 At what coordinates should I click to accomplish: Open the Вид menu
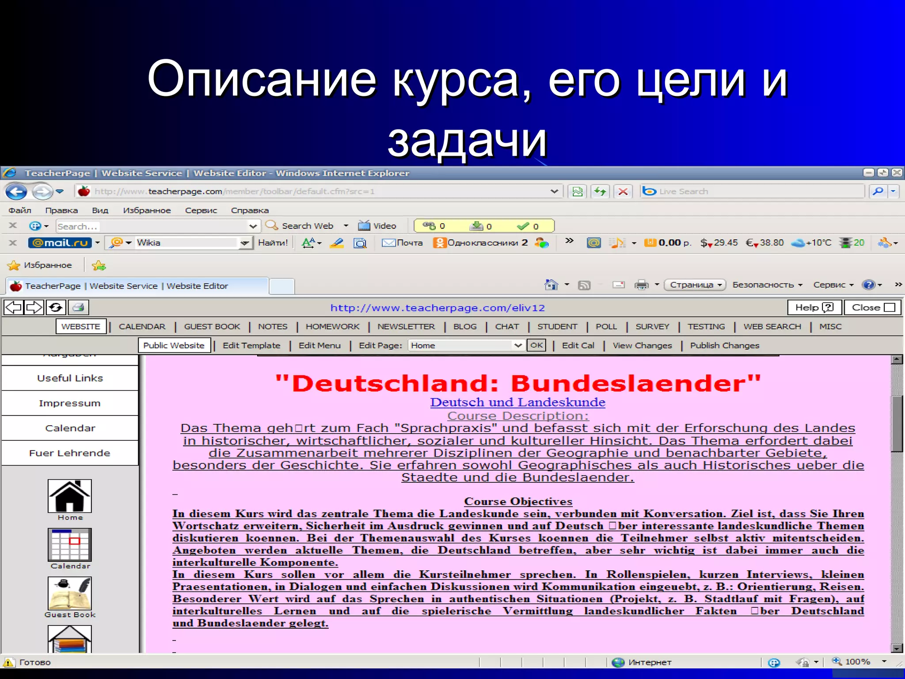click(x=100, y=210)
